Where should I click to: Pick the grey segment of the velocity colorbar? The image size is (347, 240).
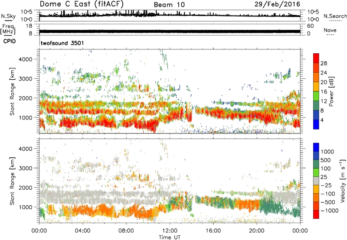pyautogui.click(x=316, y=181)
